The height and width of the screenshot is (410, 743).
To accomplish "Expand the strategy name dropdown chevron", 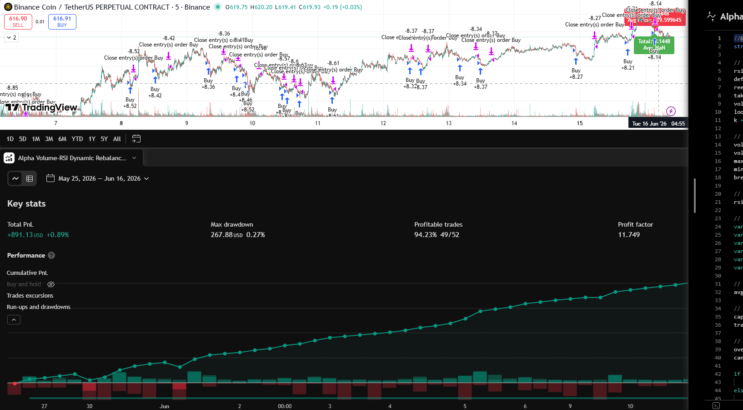I will click(x=134, y=158).
